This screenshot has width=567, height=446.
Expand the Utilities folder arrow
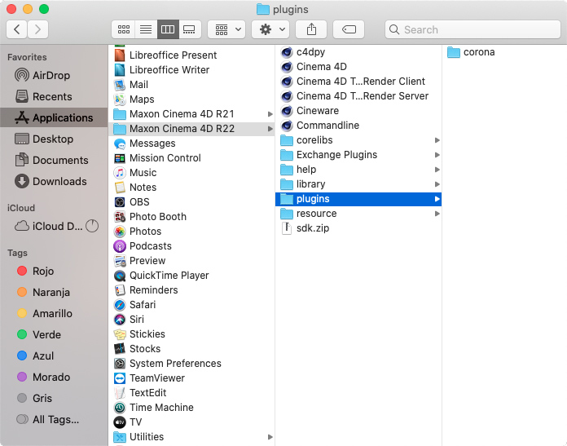(x=270, y=437)
